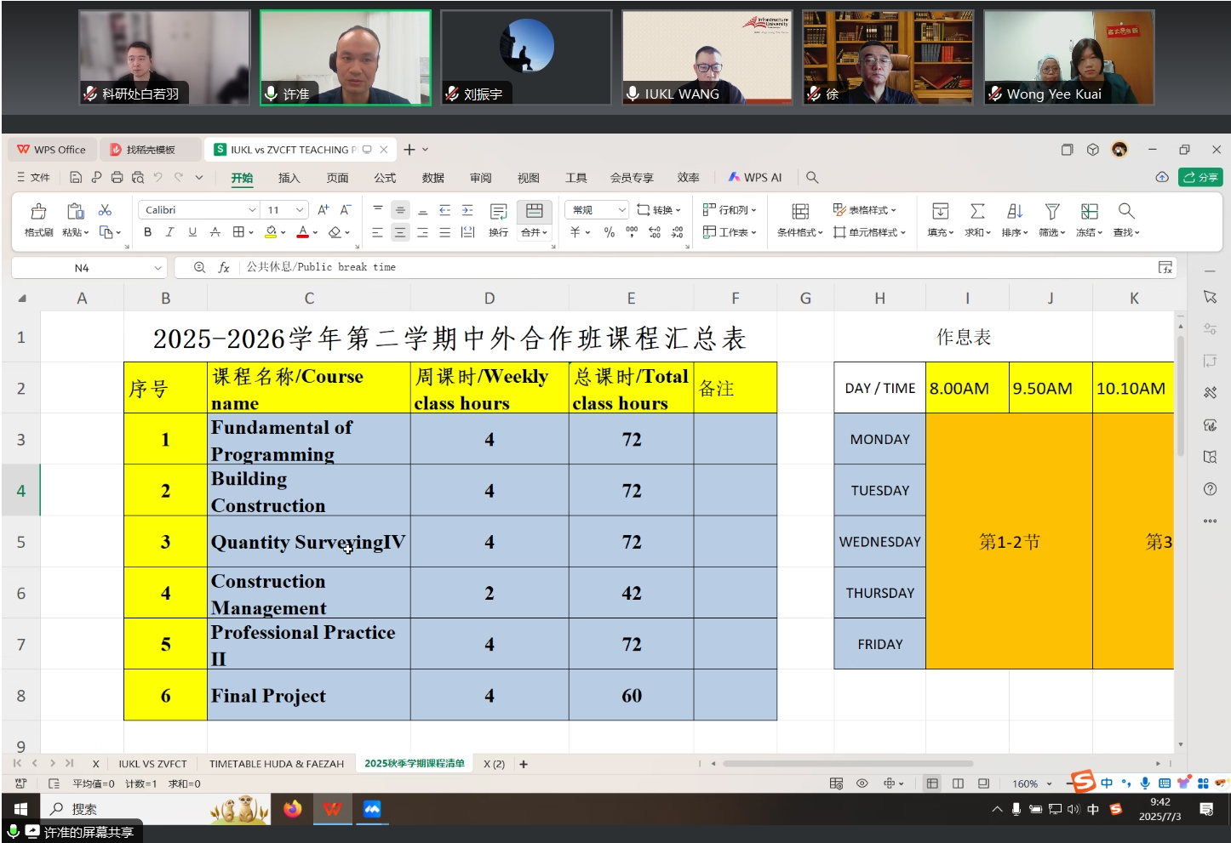Click the Freeze Panes (冻结) icon
Screen dimensions: 1231x843
coord(1089,212)
